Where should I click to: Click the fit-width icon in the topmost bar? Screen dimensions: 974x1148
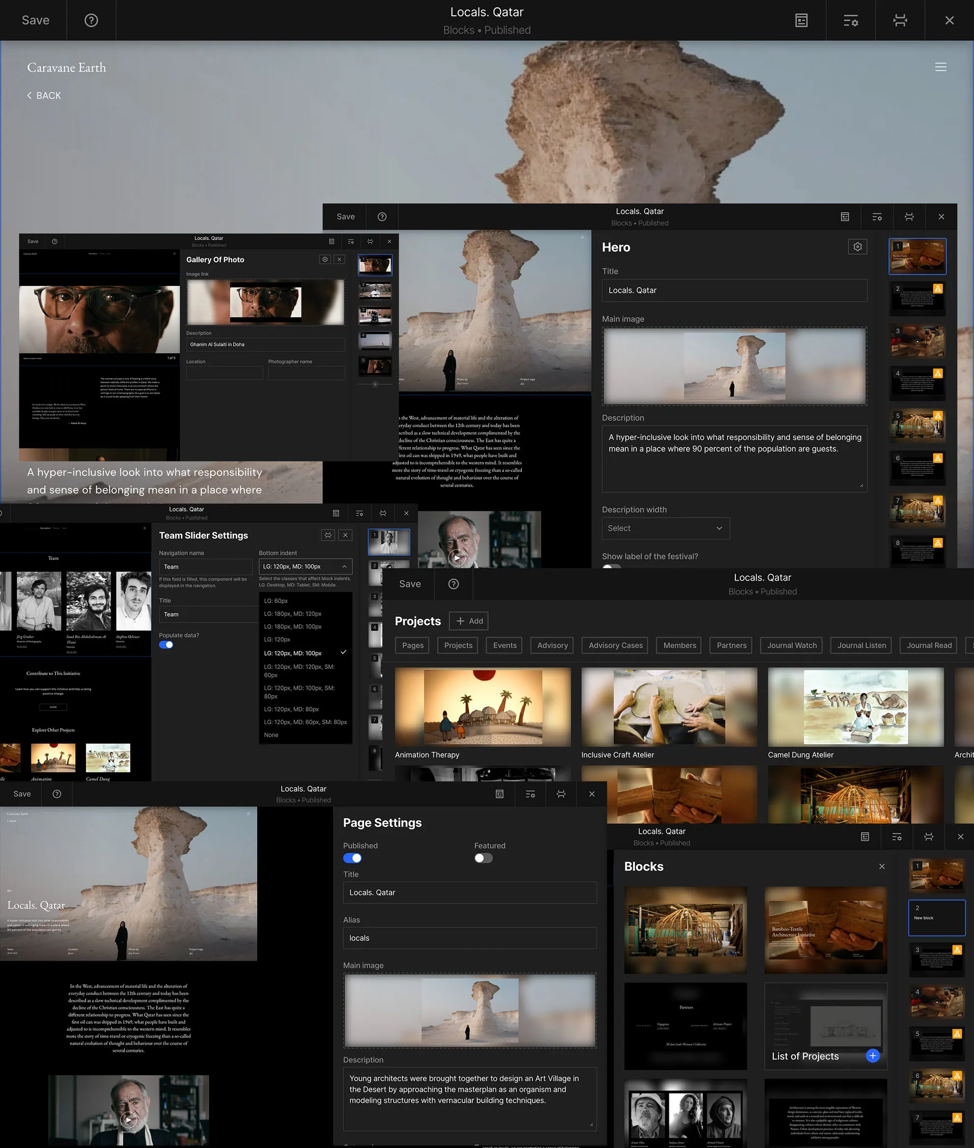(900, 21)
